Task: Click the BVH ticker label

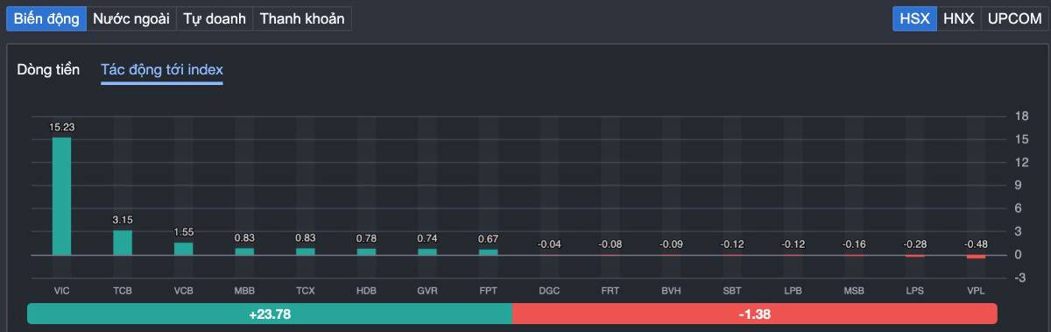Action: [671, 290]
